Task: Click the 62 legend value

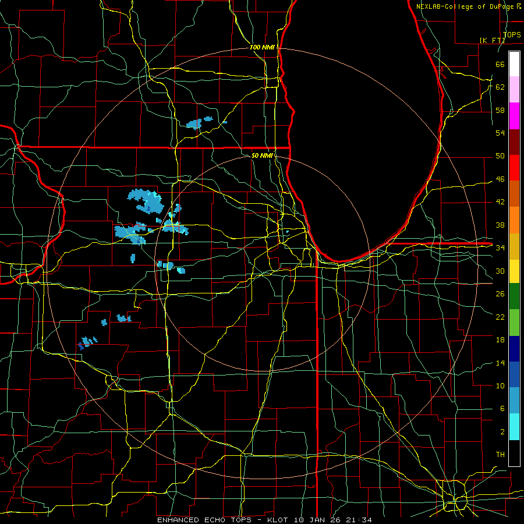Action: [x=500, y=87]
